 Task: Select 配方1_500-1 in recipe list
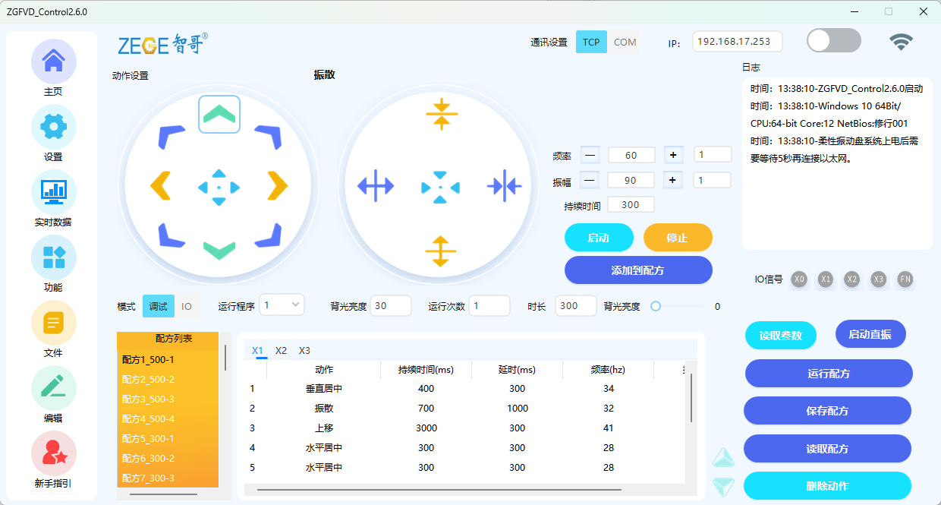tap(168, 360)
